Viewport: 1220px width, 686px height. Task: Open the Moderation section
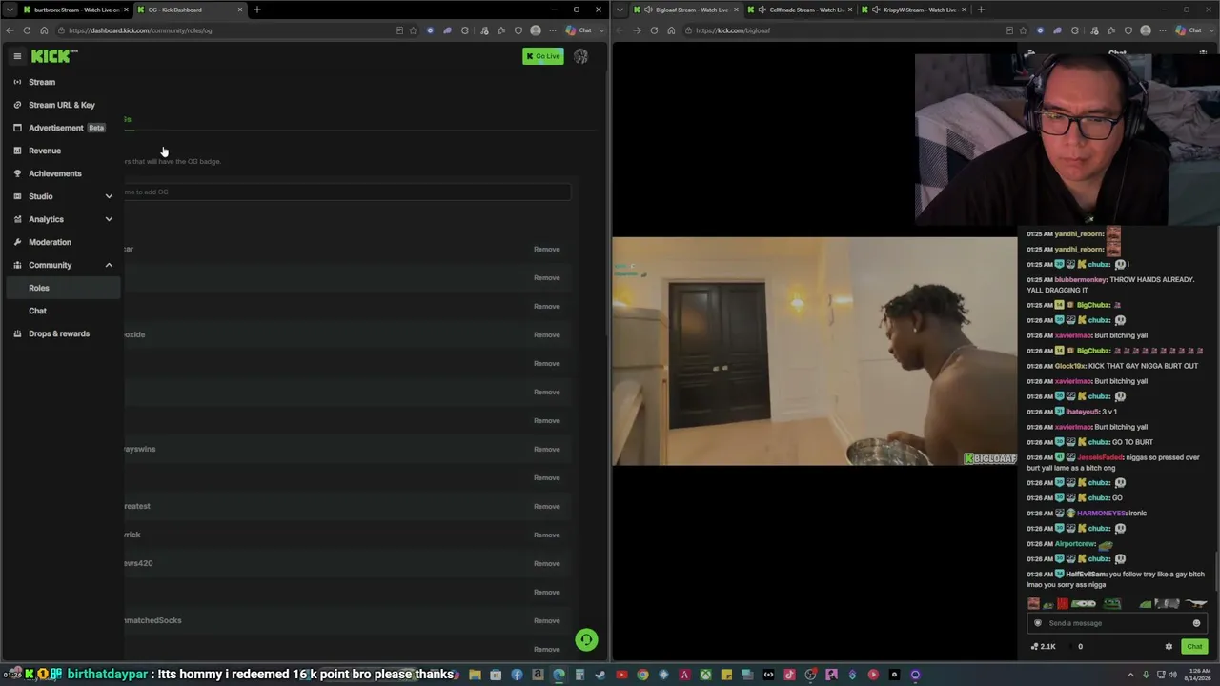point(50,242)
